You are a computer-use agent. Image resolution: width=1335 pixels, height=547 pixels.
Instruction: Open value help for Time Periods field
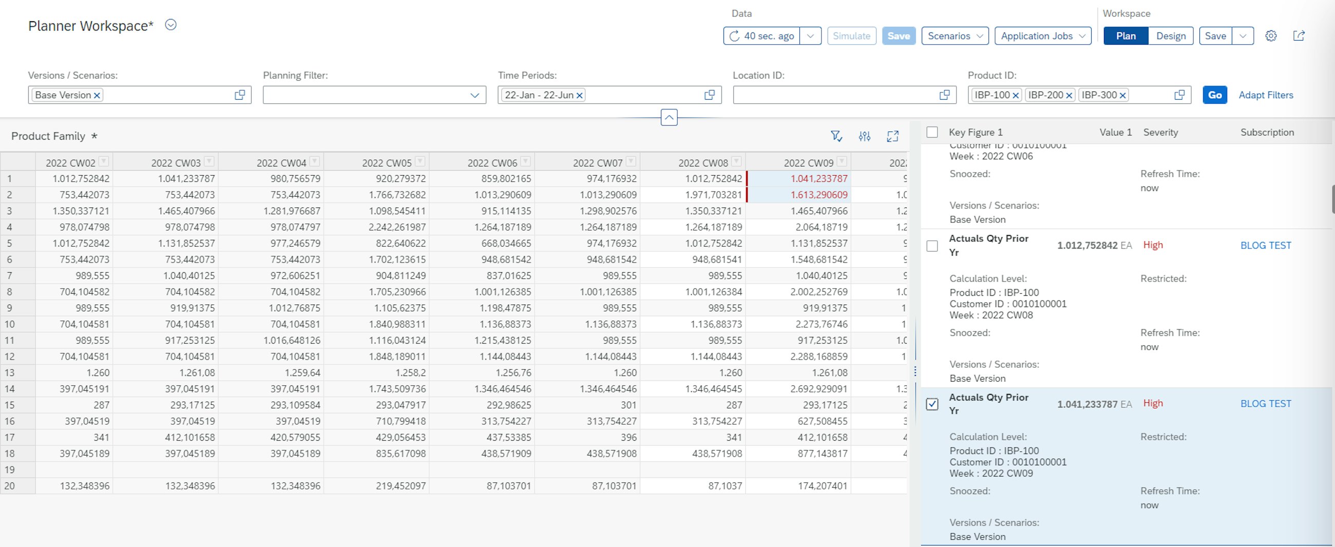pos(710,95)
